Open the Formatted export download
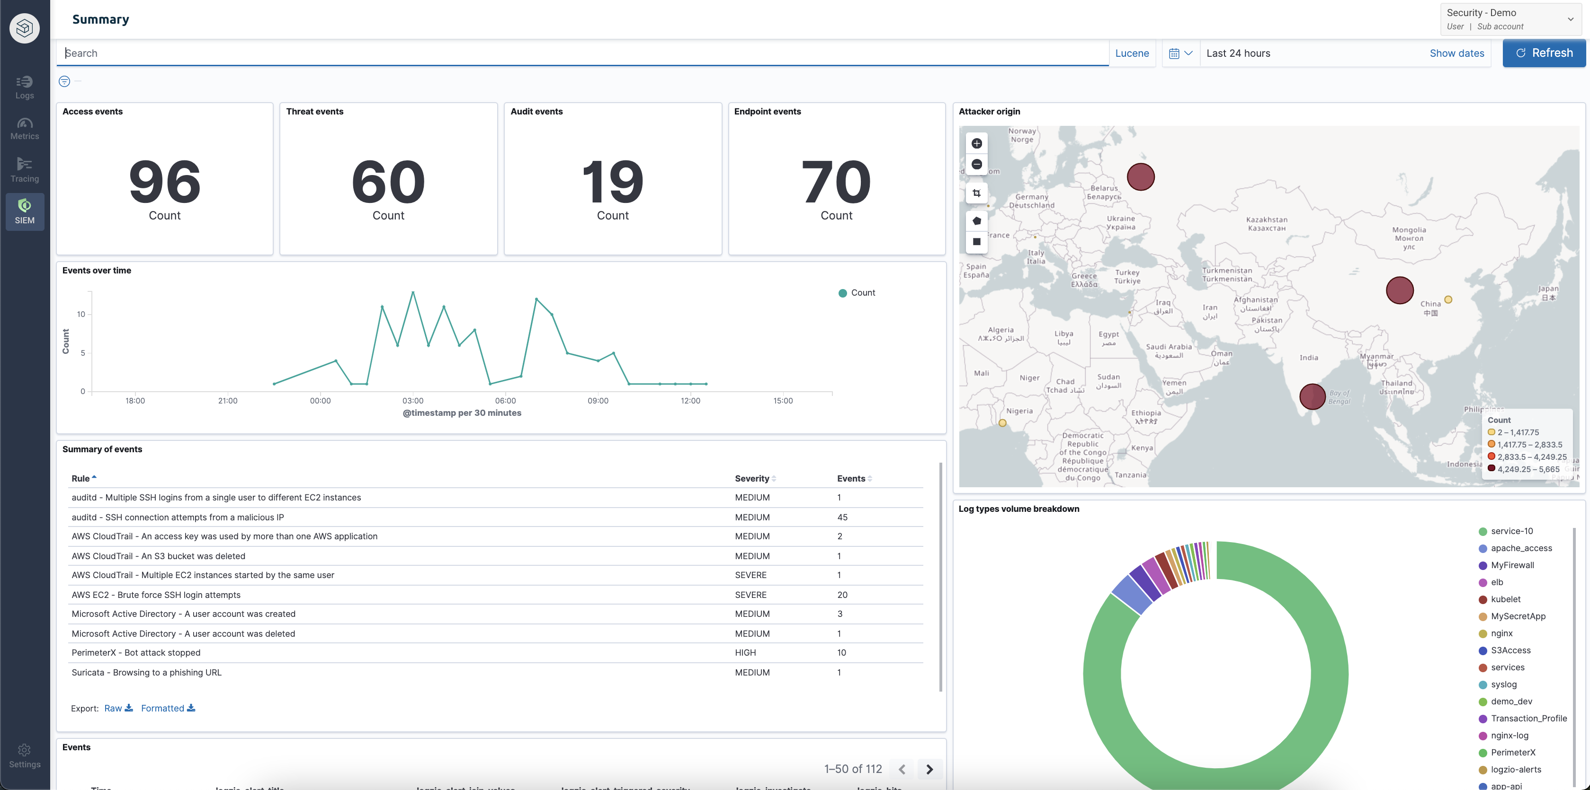1590x790 pixels. pos(167,708)
